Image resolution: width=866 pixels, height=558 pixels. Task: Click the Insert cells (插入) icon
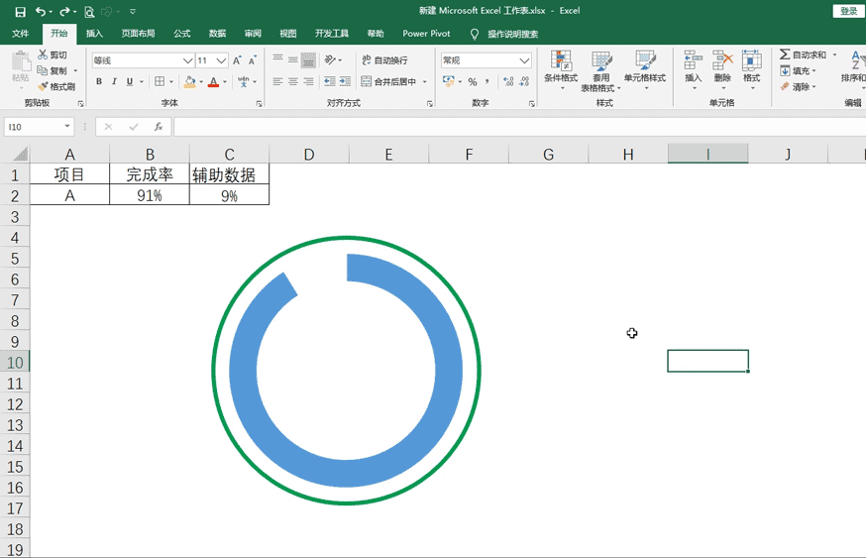pos(693,60)
